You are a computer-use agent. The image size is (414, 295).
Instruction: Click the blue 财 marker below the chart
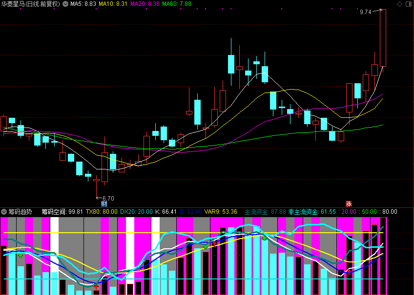tap(104, 203)
